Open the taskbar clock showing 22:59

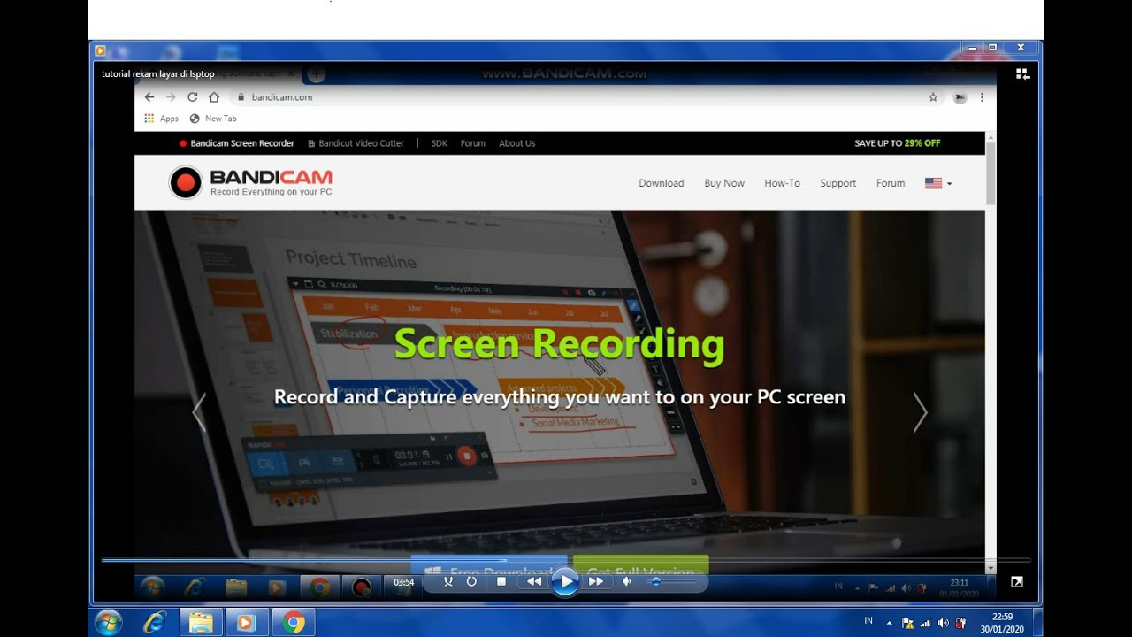pyautogui.click(x=1002, y=622)
